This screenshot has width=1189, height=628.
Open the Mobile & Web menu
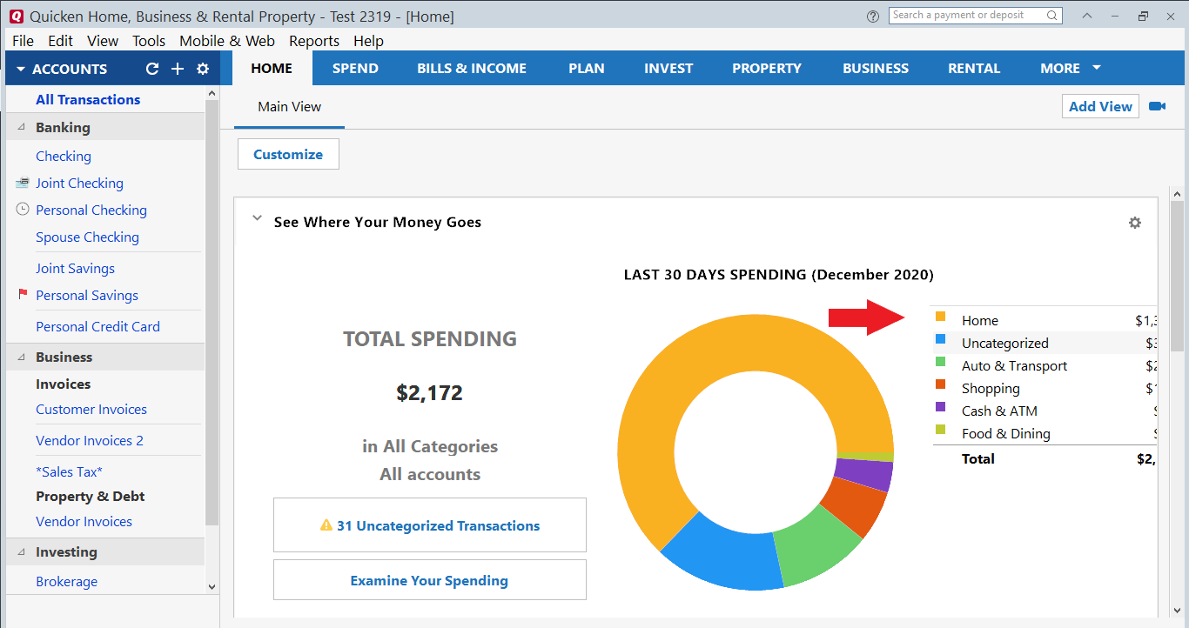pos(227,41)
